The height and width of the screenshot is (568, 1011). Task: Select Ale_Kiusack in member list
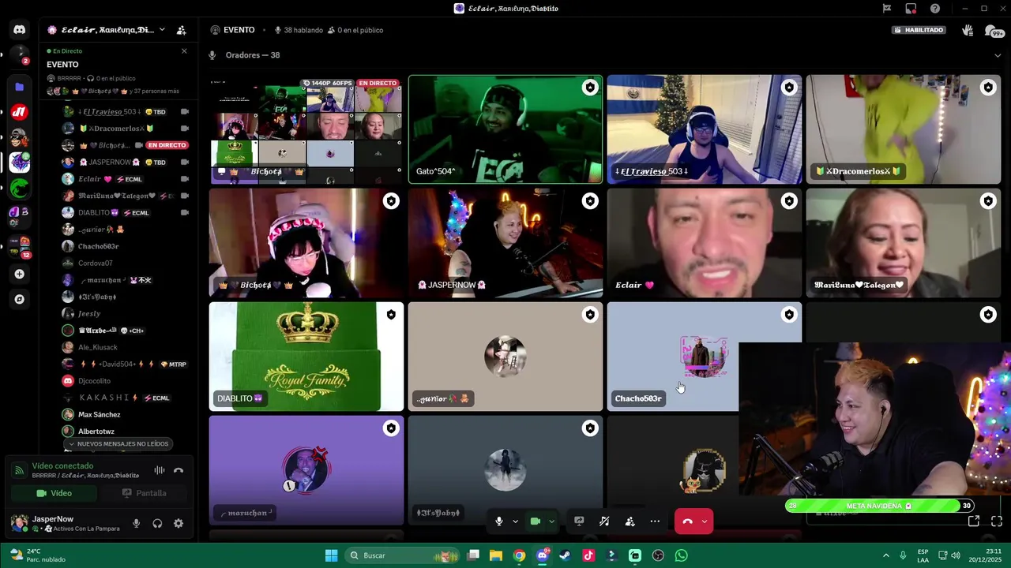coord(97,347)
